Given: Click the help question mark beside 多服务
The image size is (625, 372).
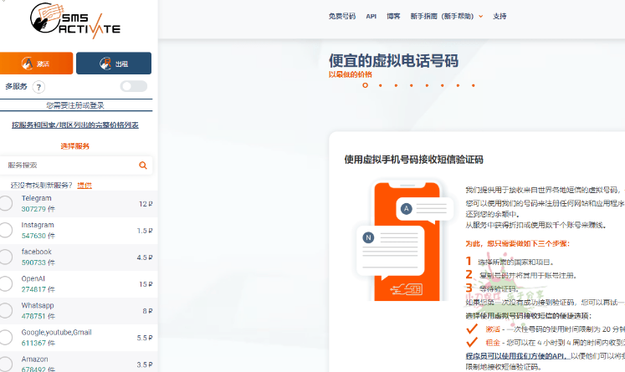Looking at the screenshot, I should [38, 87].
